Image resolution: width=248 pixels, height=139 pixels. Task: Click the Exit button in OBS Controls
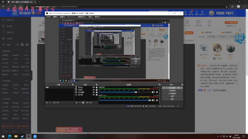point(172,99)
